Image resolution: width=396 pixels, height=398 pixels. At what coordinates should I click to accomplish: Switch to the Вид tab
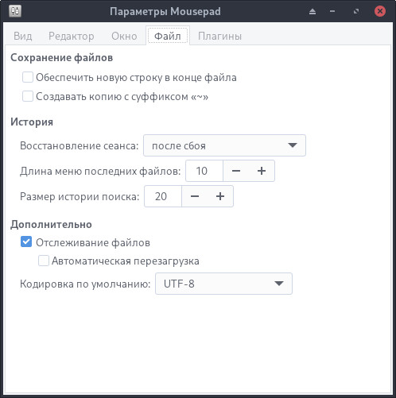(23, 36)
